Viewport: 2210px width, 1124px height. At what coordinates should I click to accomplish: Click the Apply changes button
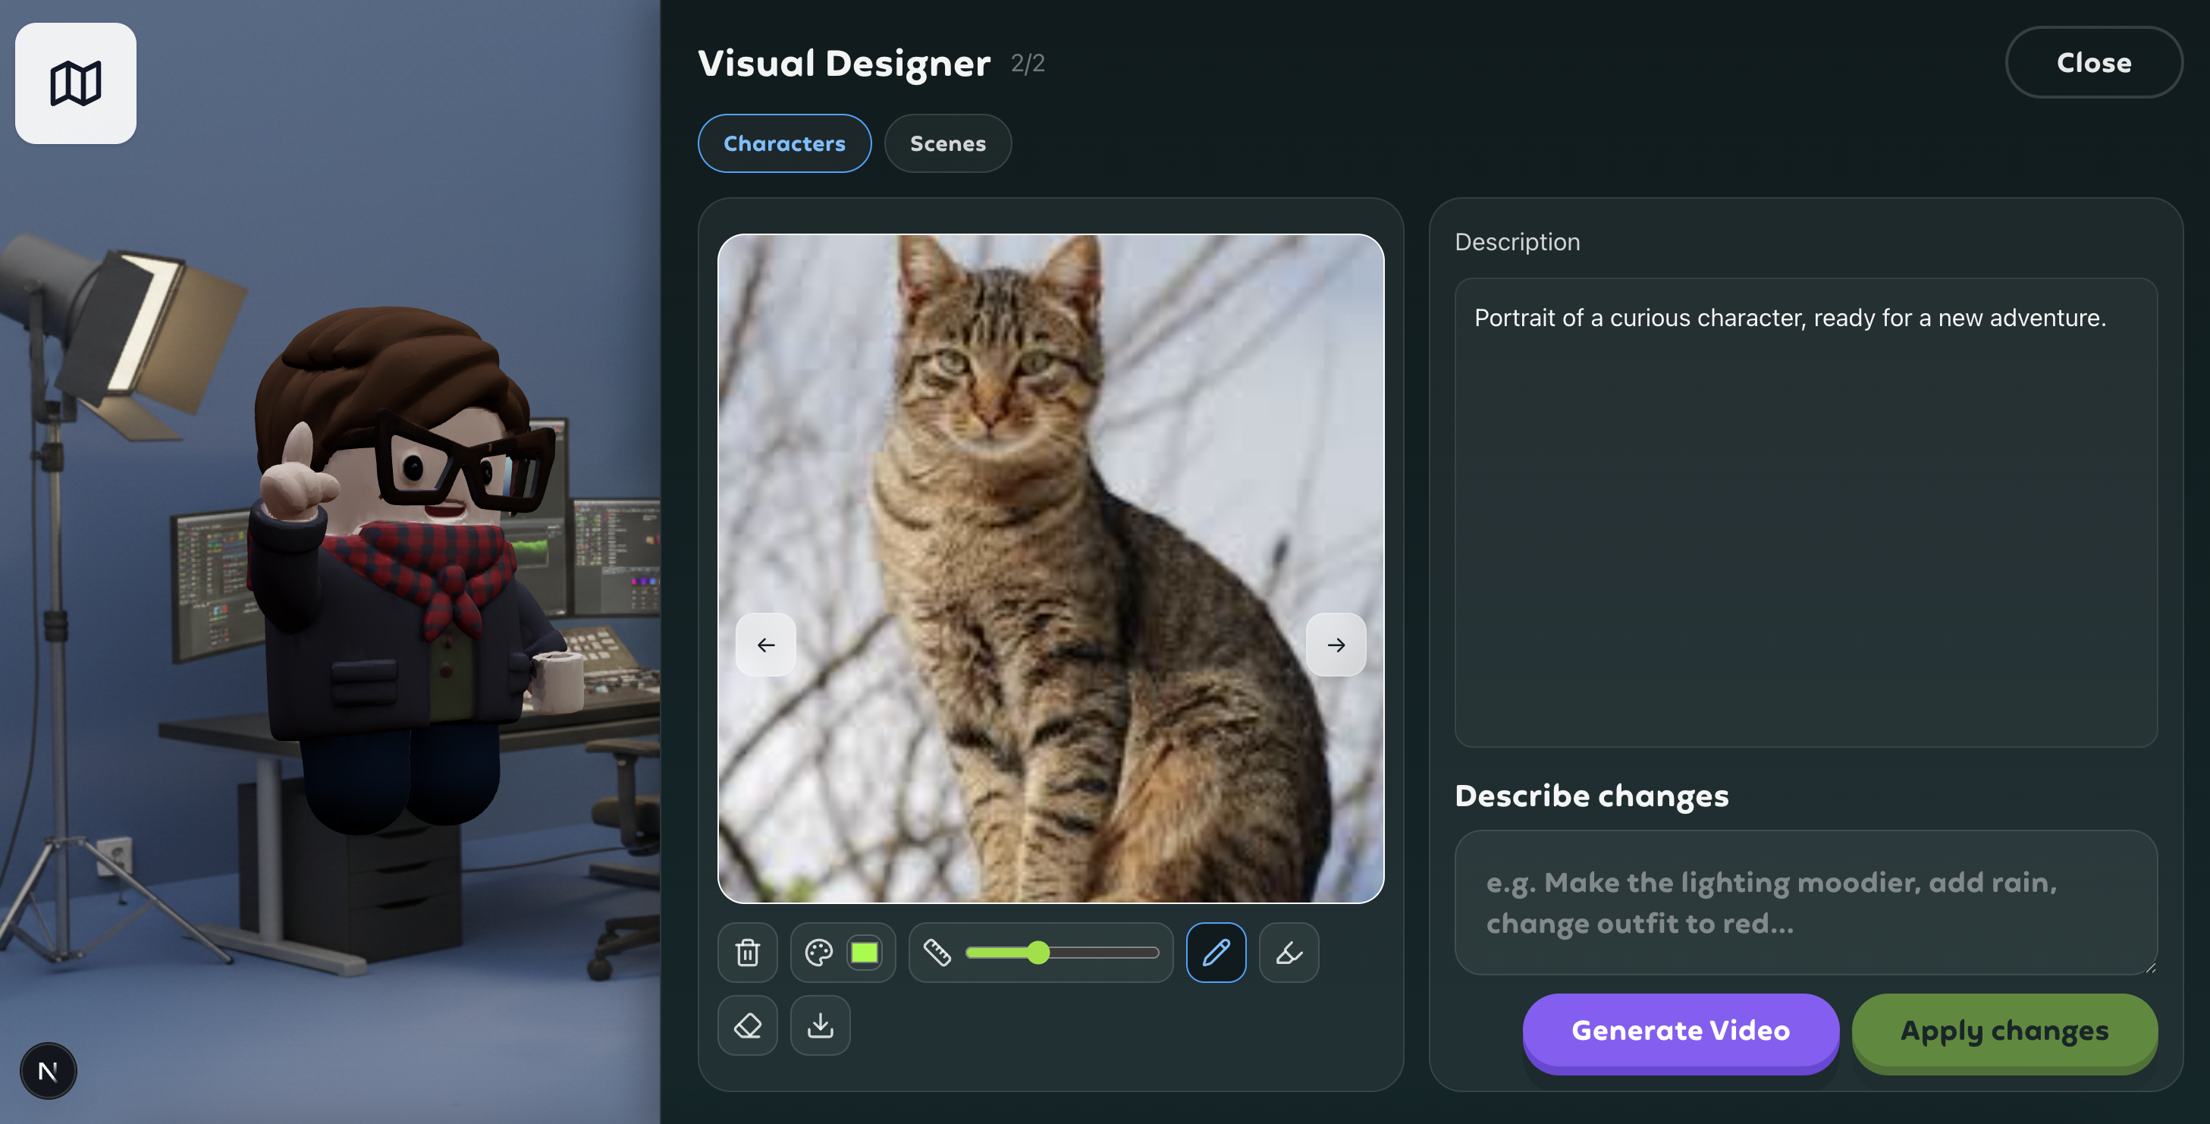coord(2004,1030)
